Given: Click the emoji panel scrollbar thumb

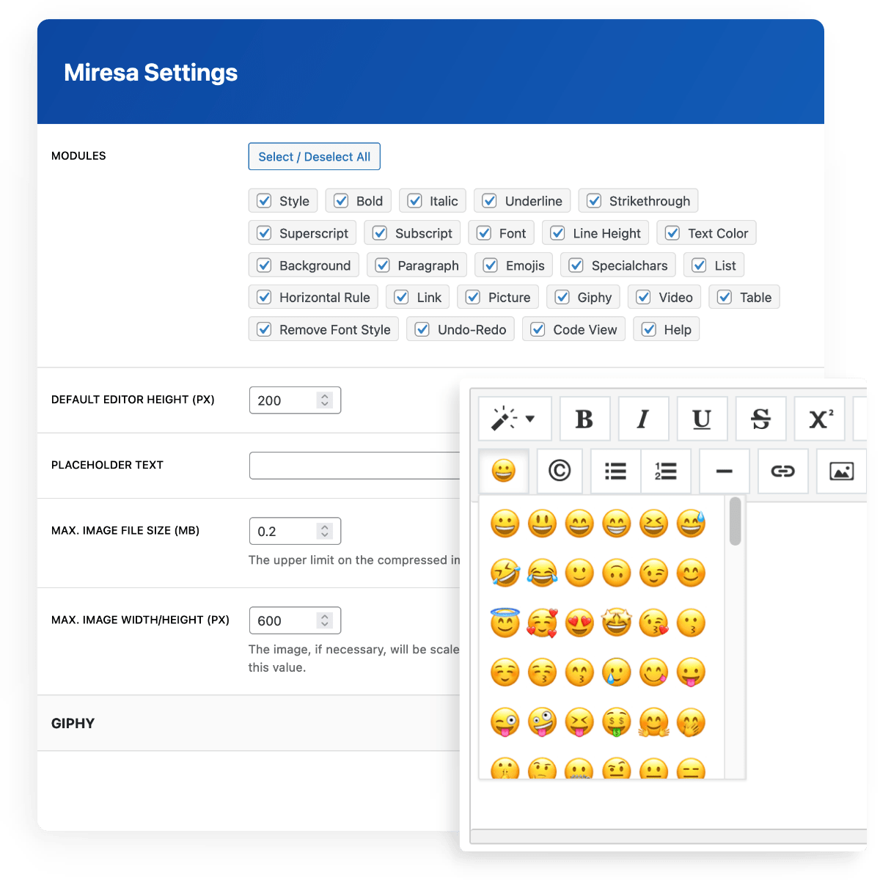Looking at the screenshot, I should 736,522.
